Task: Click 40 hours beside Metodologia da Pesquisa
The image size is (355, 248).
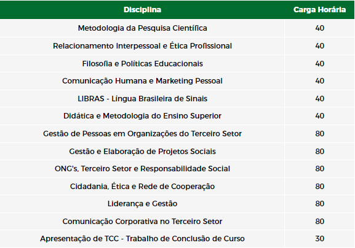Action: [x=320, y=28]
